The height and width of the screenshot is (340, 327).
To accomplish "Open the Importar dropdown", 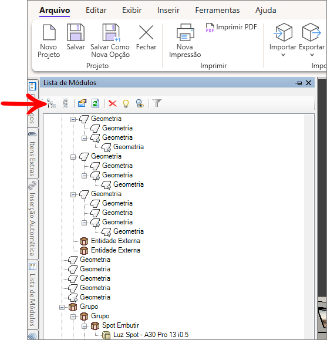I will pyautogui.click(x=283, y=41).
